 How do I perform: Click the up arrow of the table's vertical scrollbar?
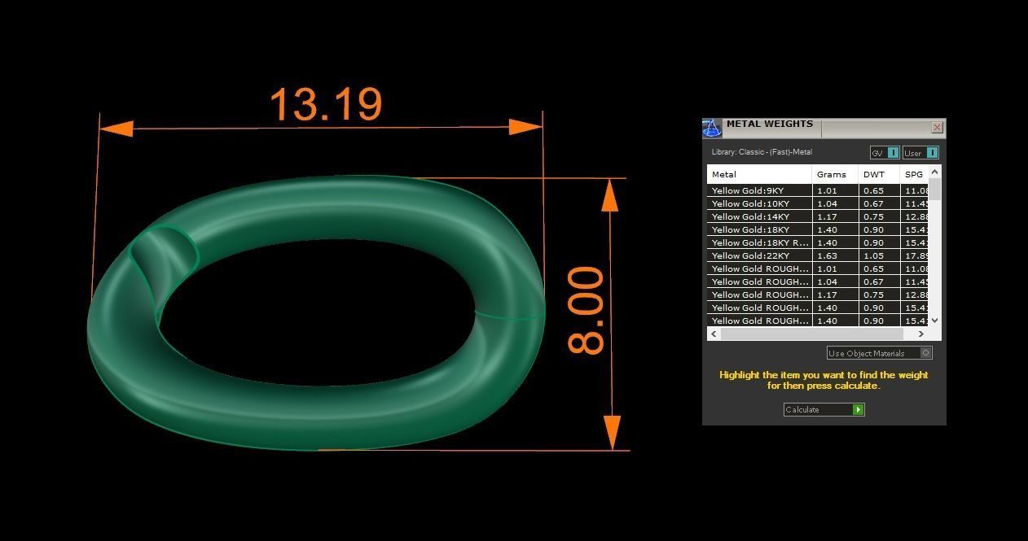[x=934, y=172]
